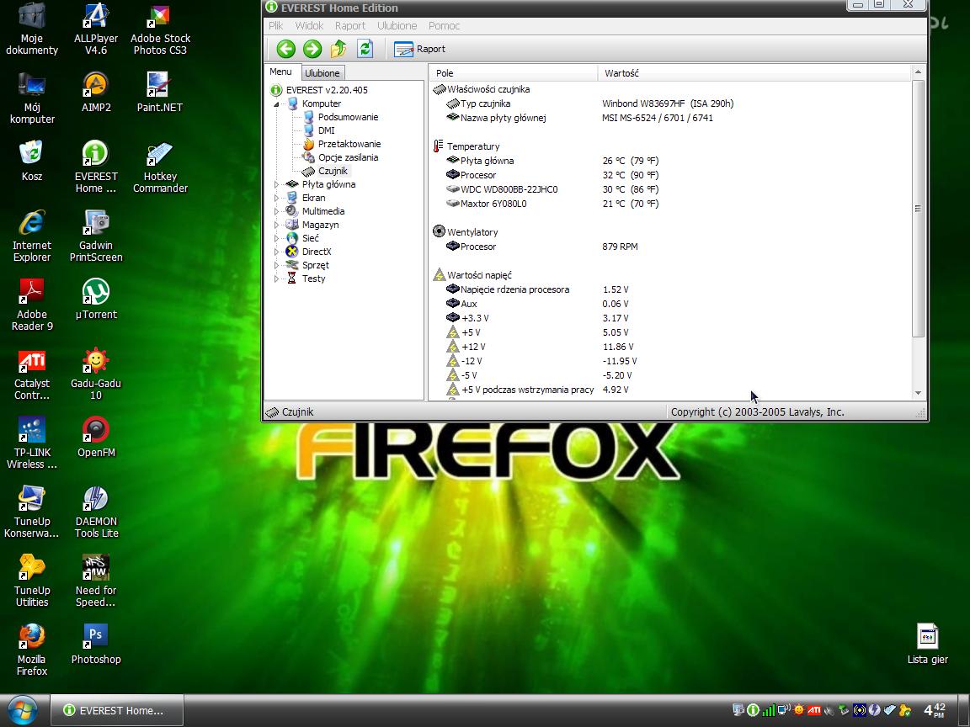Launch Need for Speed desktop shortcut

[96, 581]
